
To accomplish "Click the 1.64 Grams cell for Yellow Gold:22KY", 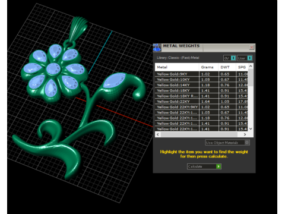I will (x=209, y=102).
